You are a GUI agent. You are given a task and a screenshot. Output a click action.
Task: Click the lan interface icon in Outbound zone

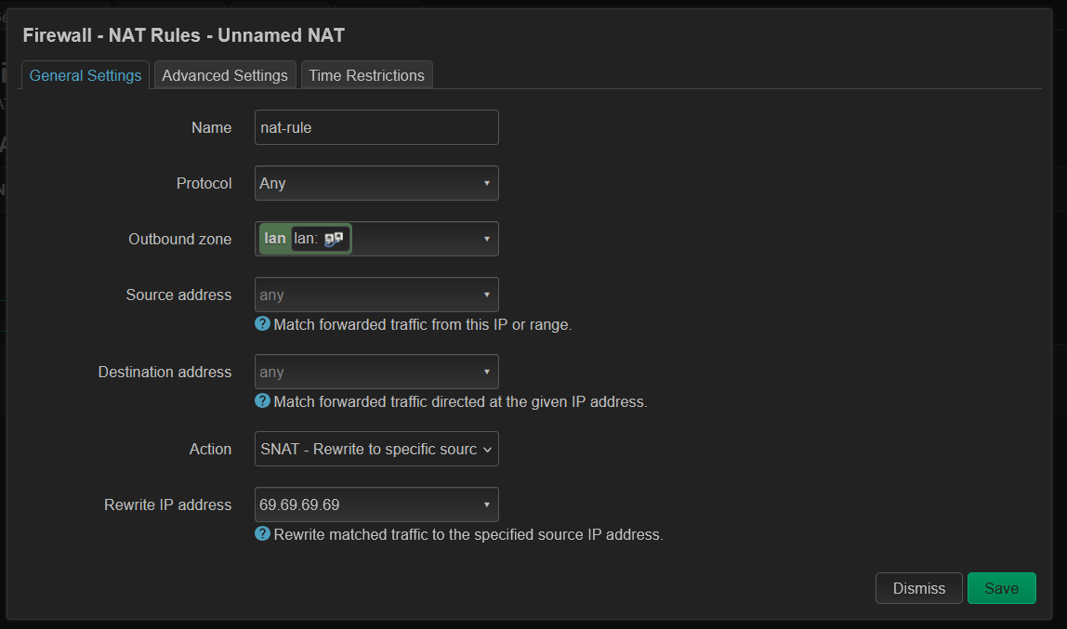coord(335,239)
